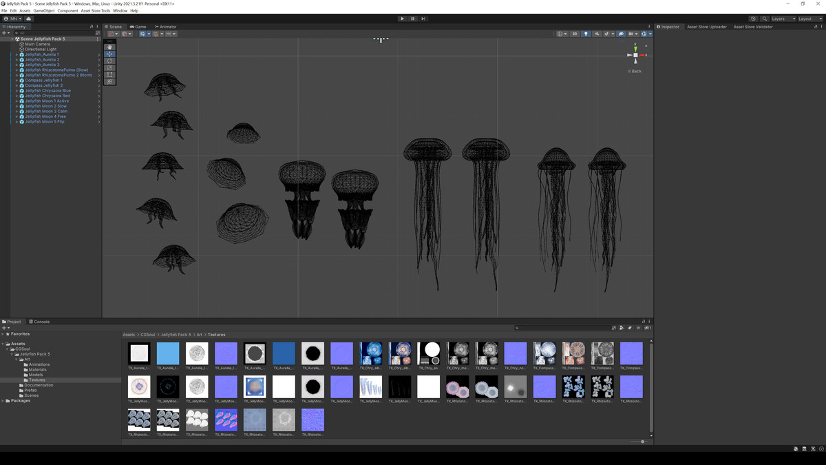Activate the Transform (combined) tool

[109, 82]
